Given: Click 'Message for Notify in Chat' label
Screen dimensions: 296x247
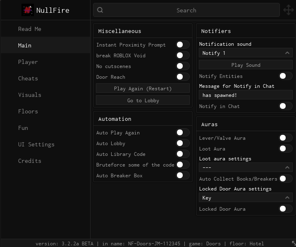Looking at the screenshot, I should (237, 86).
